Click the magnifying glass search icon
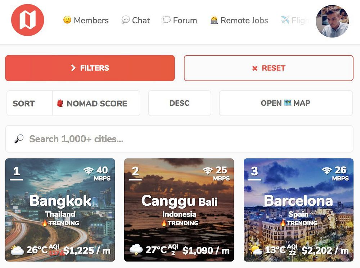The width and height of the screenshot is (360, 268). coord(19,139)
